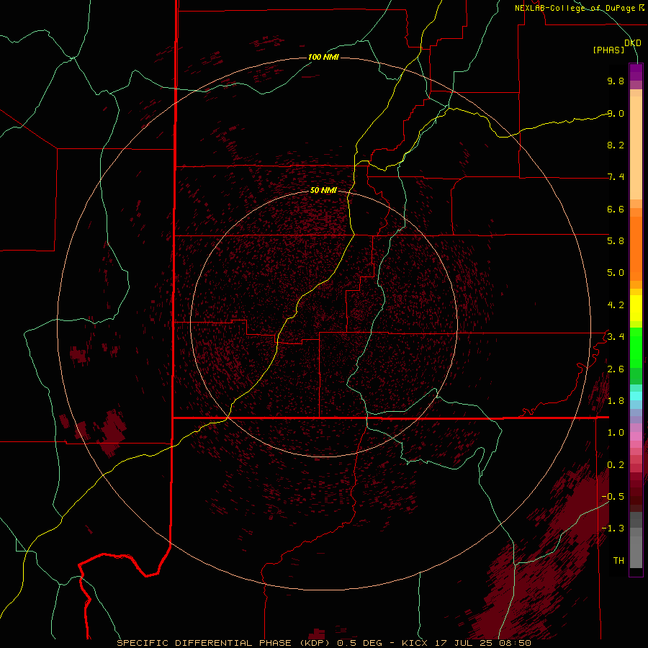The image size is (648, 648).
Task: Click the 50 NMI range ring label
Action: tap(323, 190)
